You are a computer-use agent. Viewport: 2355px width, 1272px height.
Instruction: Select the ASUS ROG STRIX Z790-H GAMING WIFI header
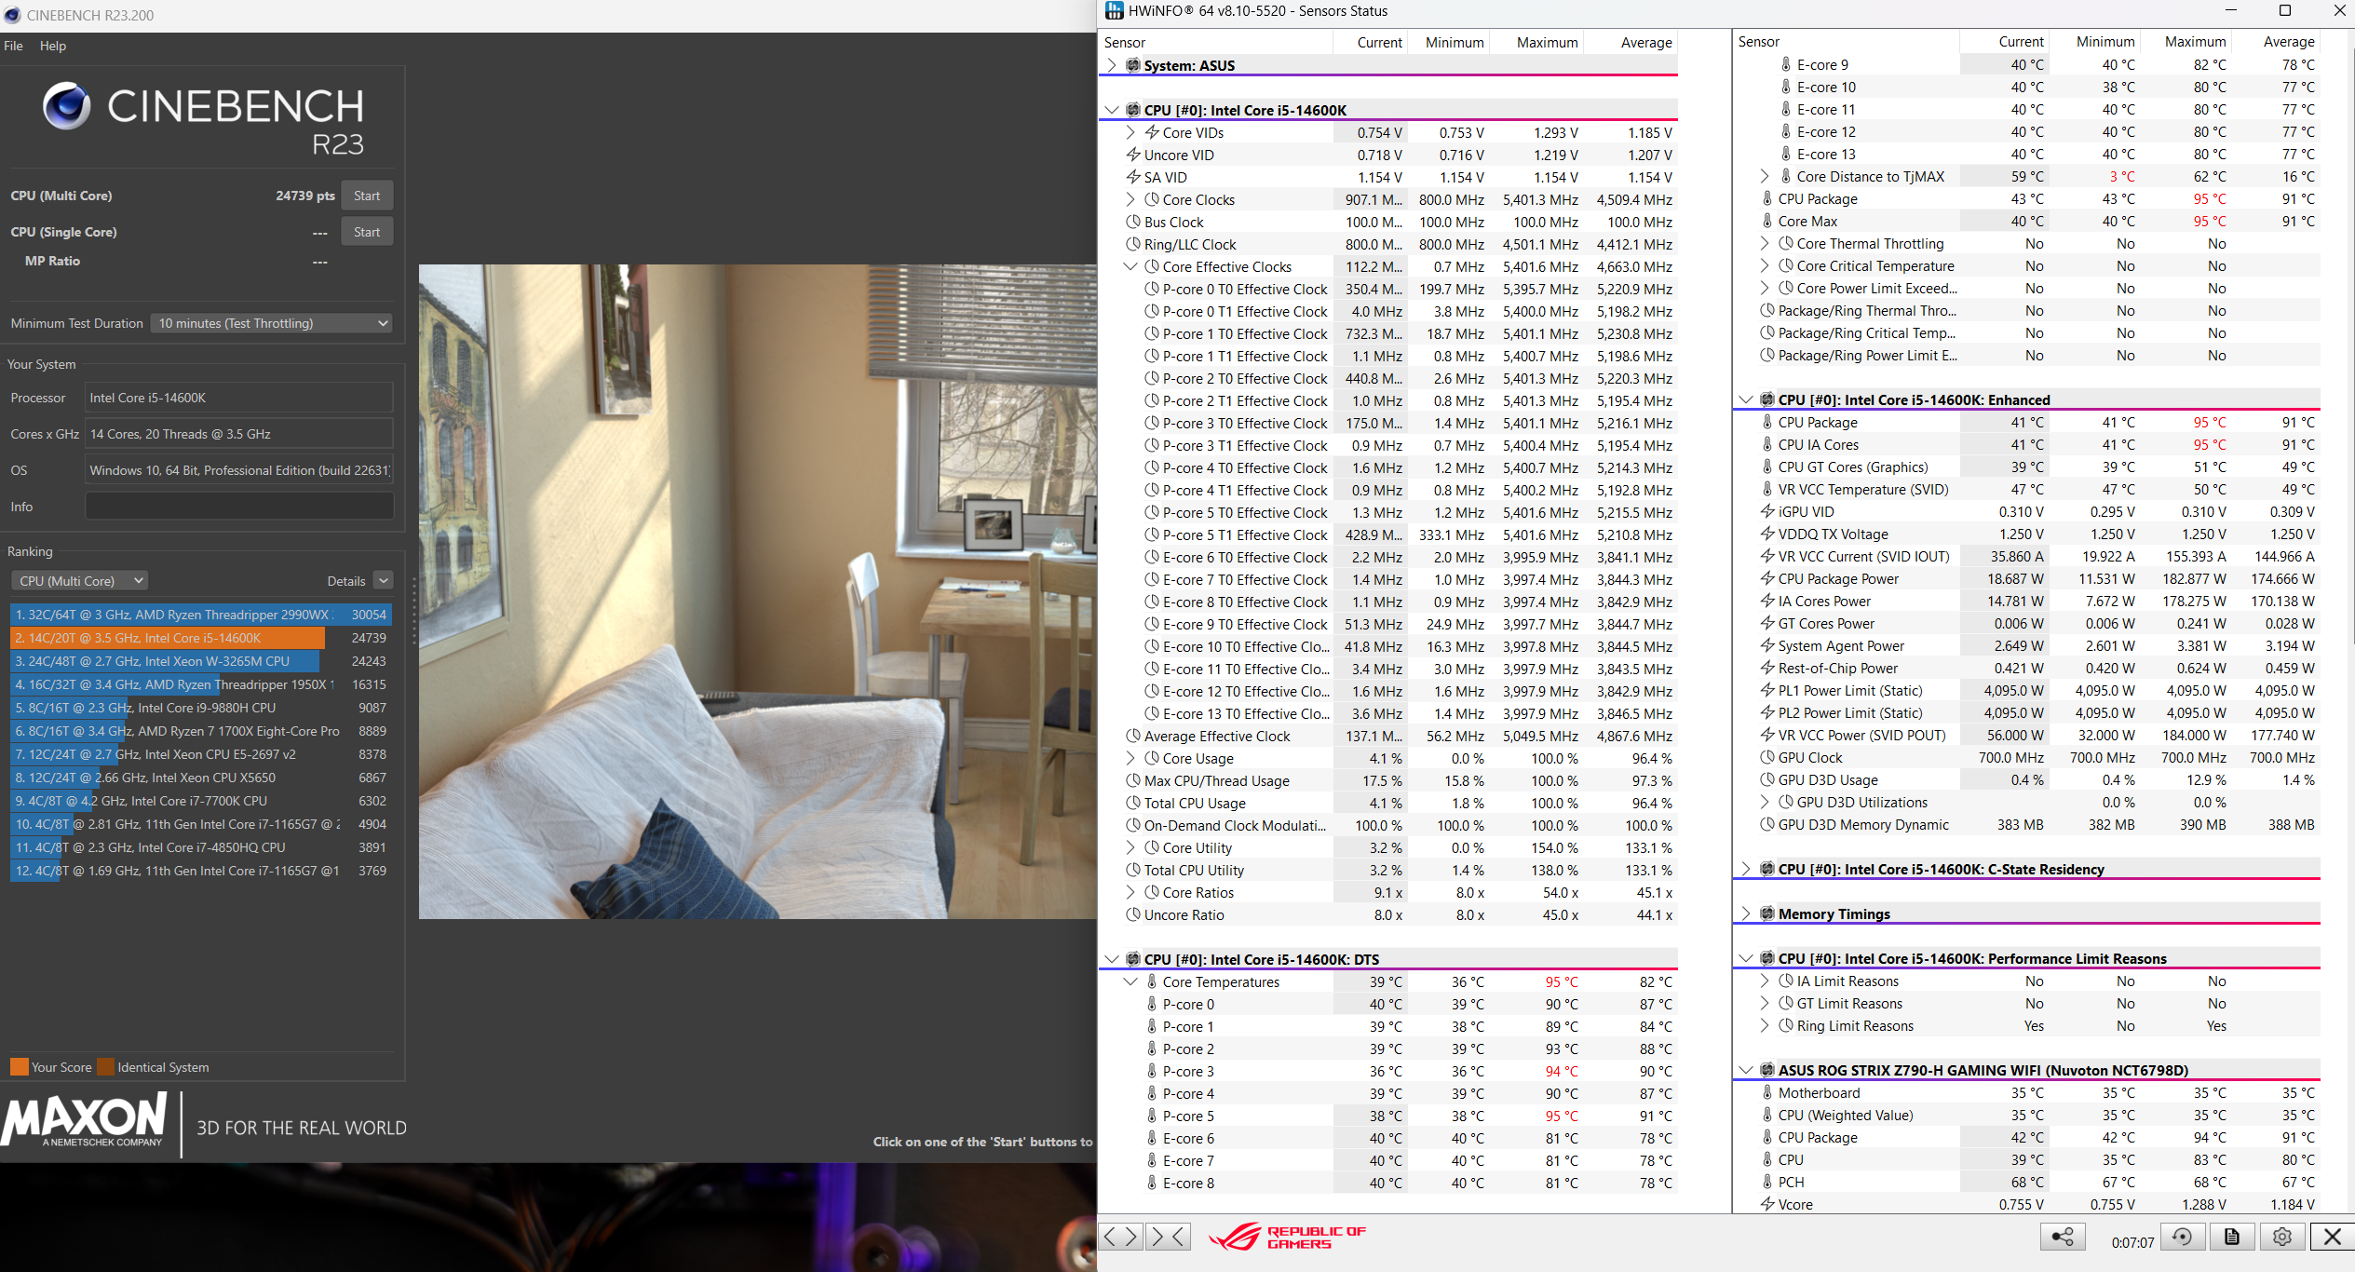coord(2026,1070)
